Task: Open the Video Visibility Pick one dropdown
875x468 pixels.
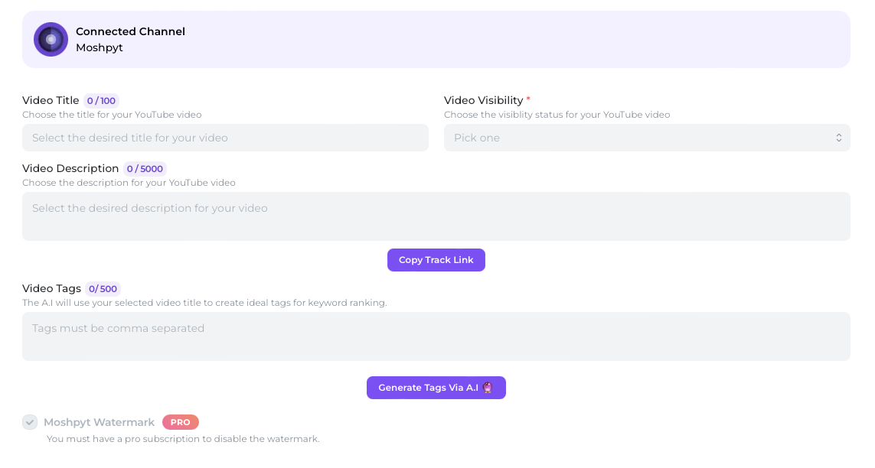Action: pyautogui.click(x=647, y=138)
